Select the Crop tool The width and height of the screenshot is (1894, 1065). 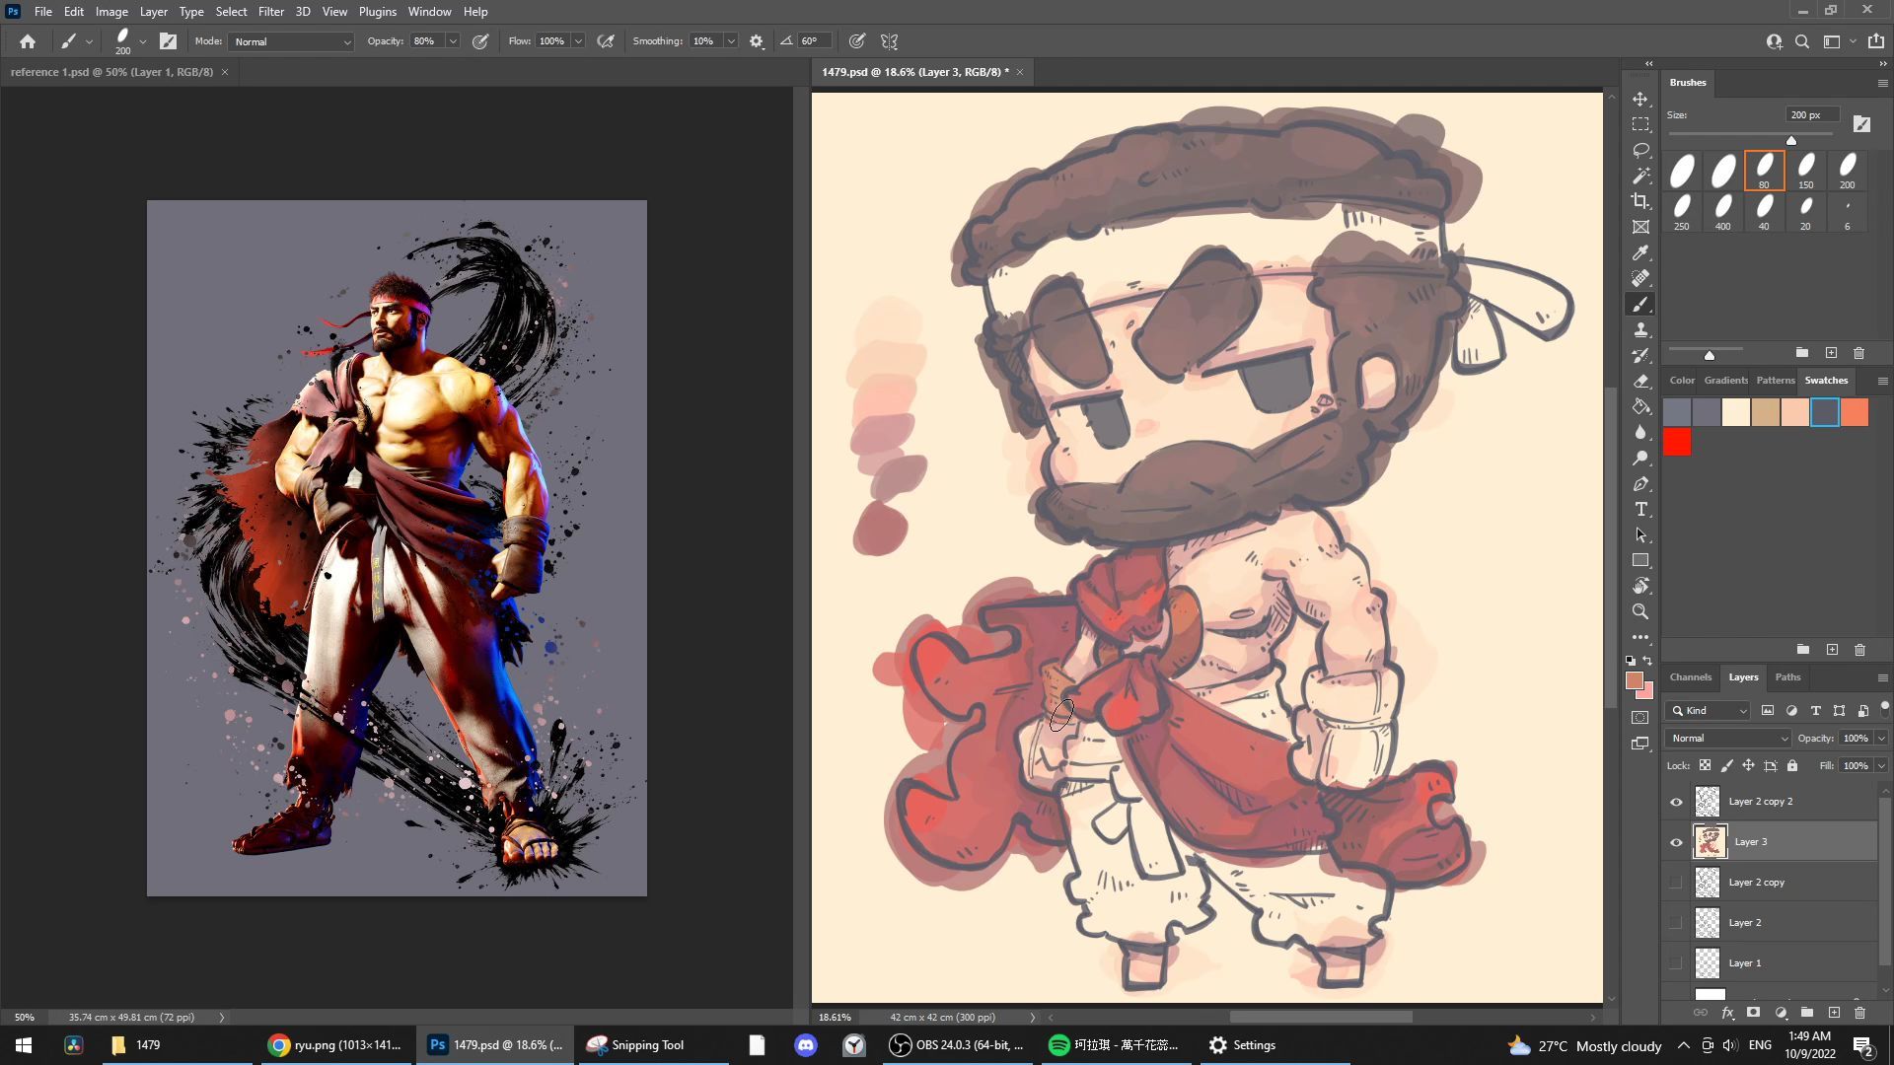coord(1640,202)
